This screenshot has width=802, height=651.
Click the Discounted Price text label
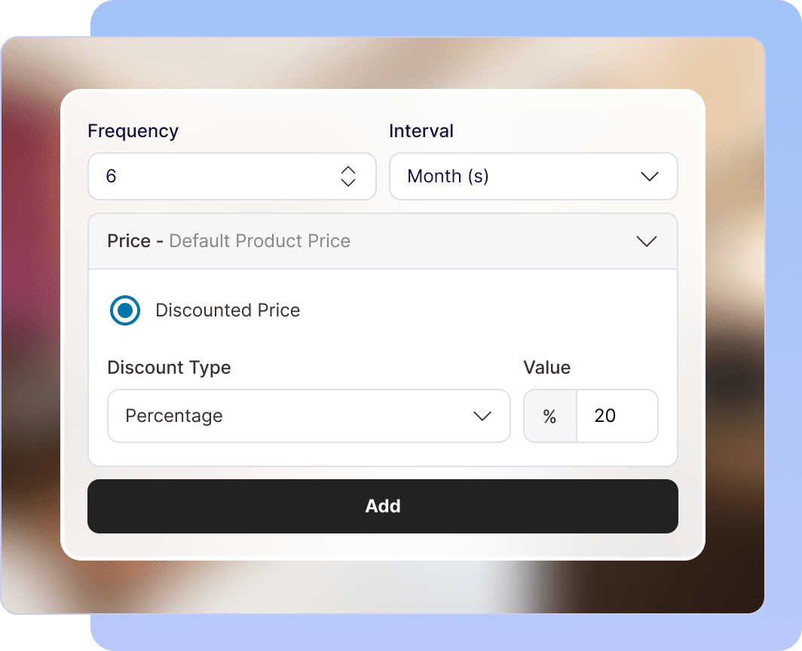(x=228, y=310)
